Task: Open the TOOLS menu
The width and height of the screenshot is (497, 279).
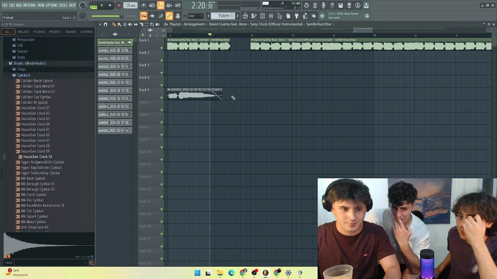Action: pos(63,5)
